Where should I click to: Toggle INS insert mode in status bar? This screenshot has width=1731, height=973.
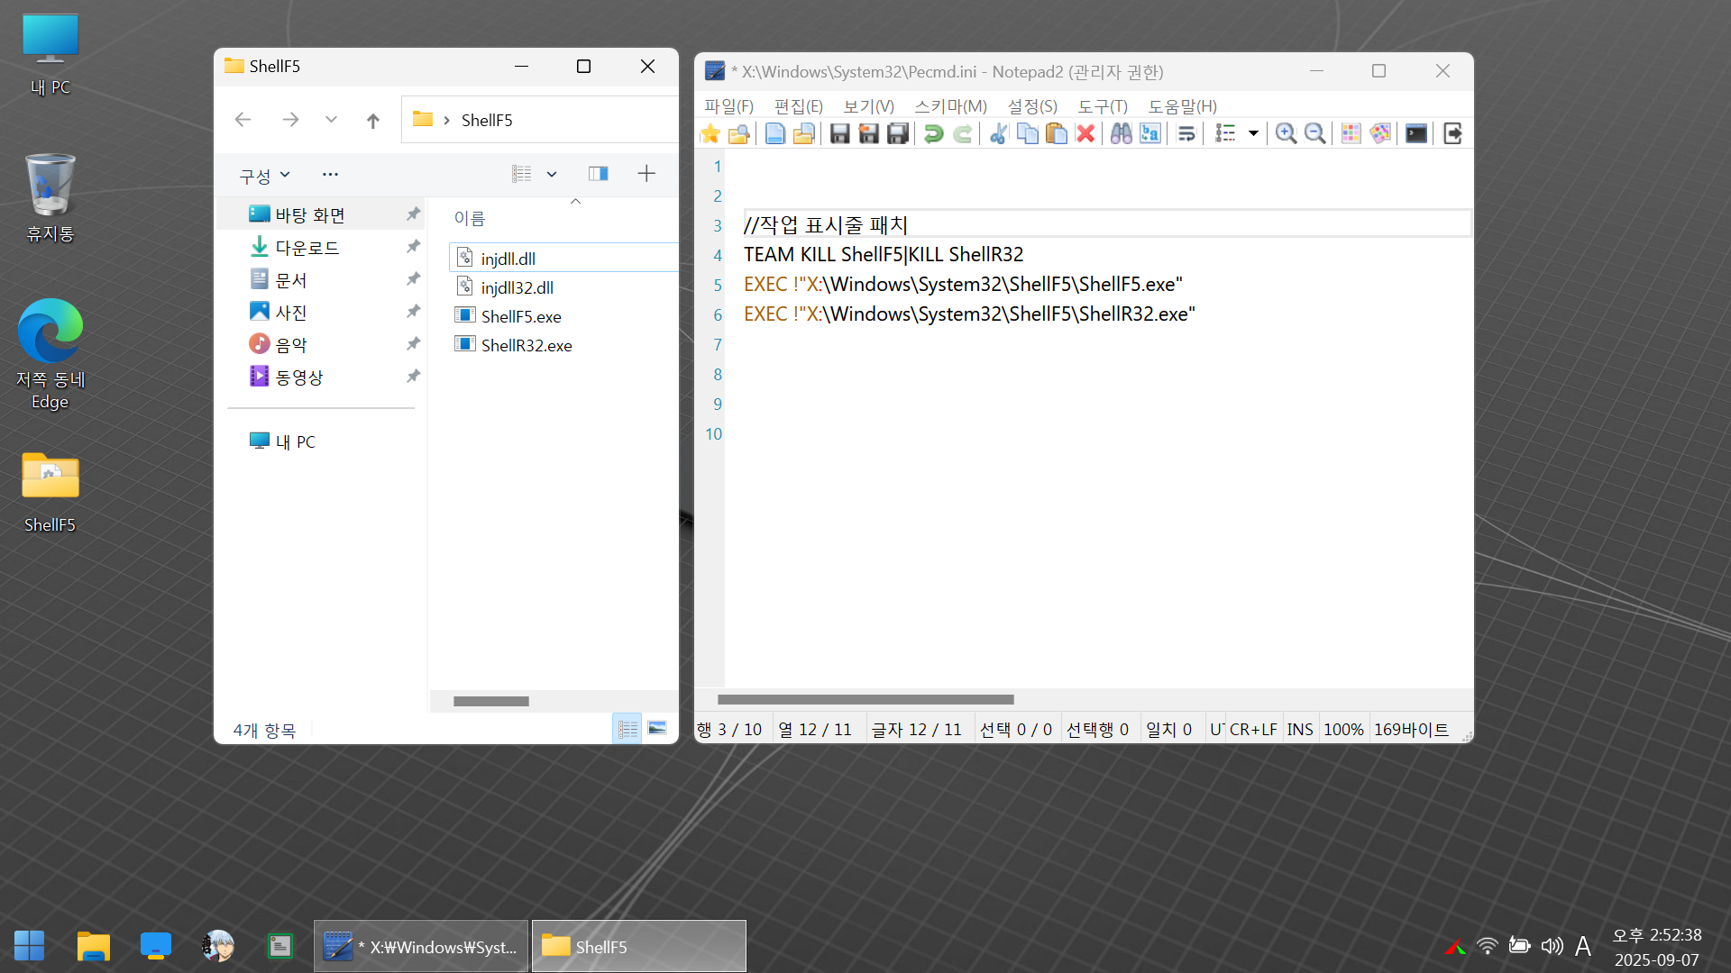pyautogui.click(x=1299, y=729)
